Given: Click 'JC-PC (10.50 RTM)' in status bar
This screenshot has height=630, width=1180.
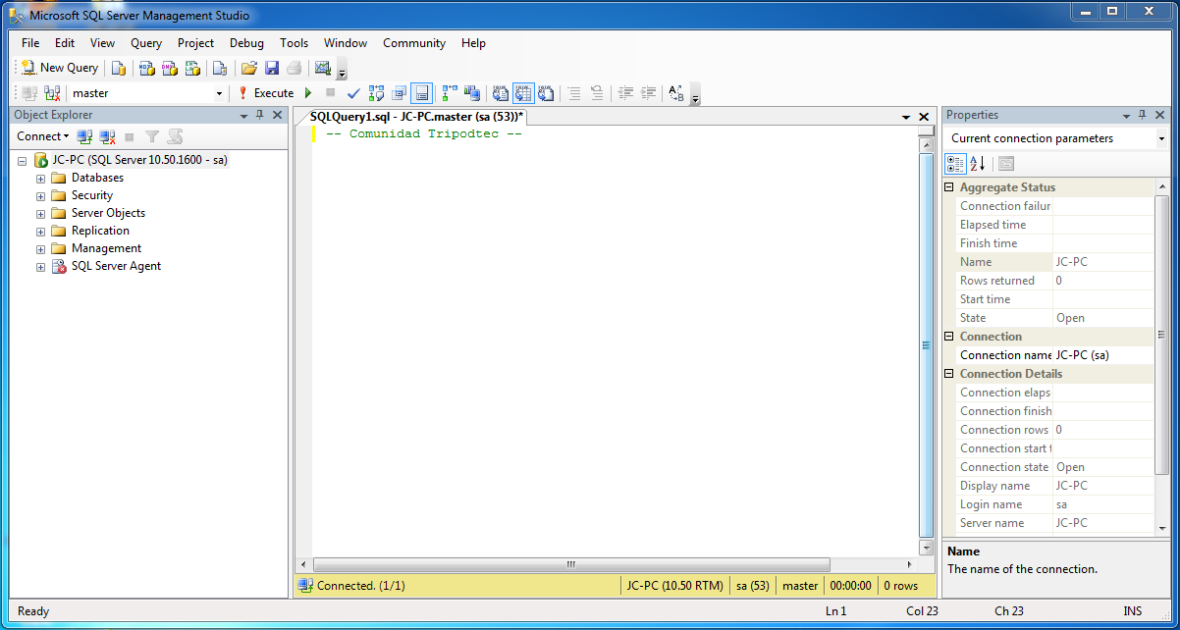Looking at the screenshot, I should (674, 586).
